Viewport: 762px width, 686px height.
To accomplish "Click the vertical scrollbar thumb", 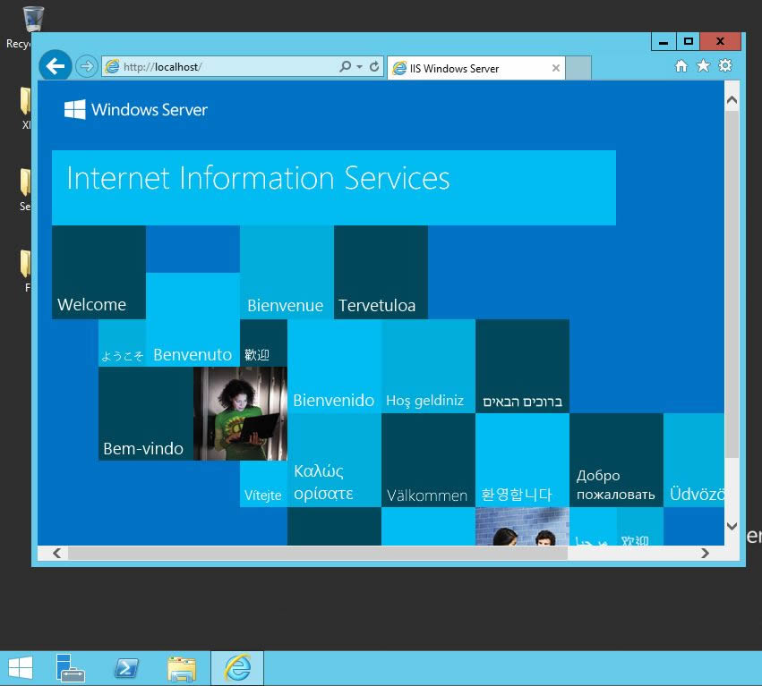I will coord(732,284).
